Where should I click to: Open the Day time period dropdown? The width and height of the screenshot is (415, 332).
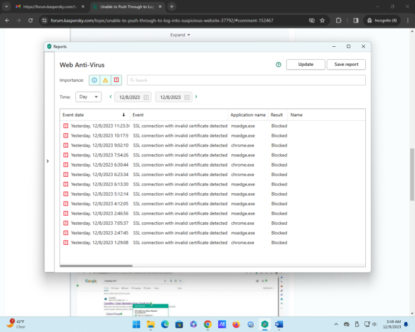tap(88, 97)
